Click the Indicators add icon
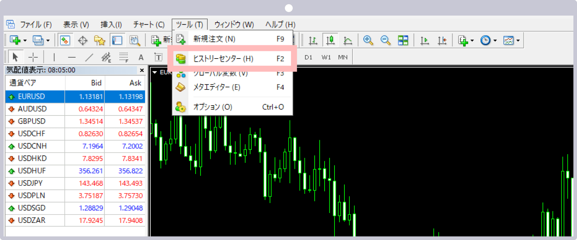 [x=463, y=40]
